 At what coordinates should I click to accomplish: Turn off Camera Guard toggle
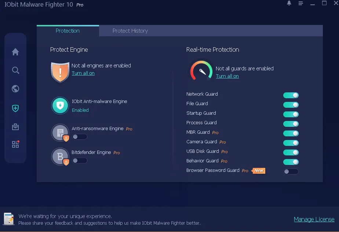291,143
